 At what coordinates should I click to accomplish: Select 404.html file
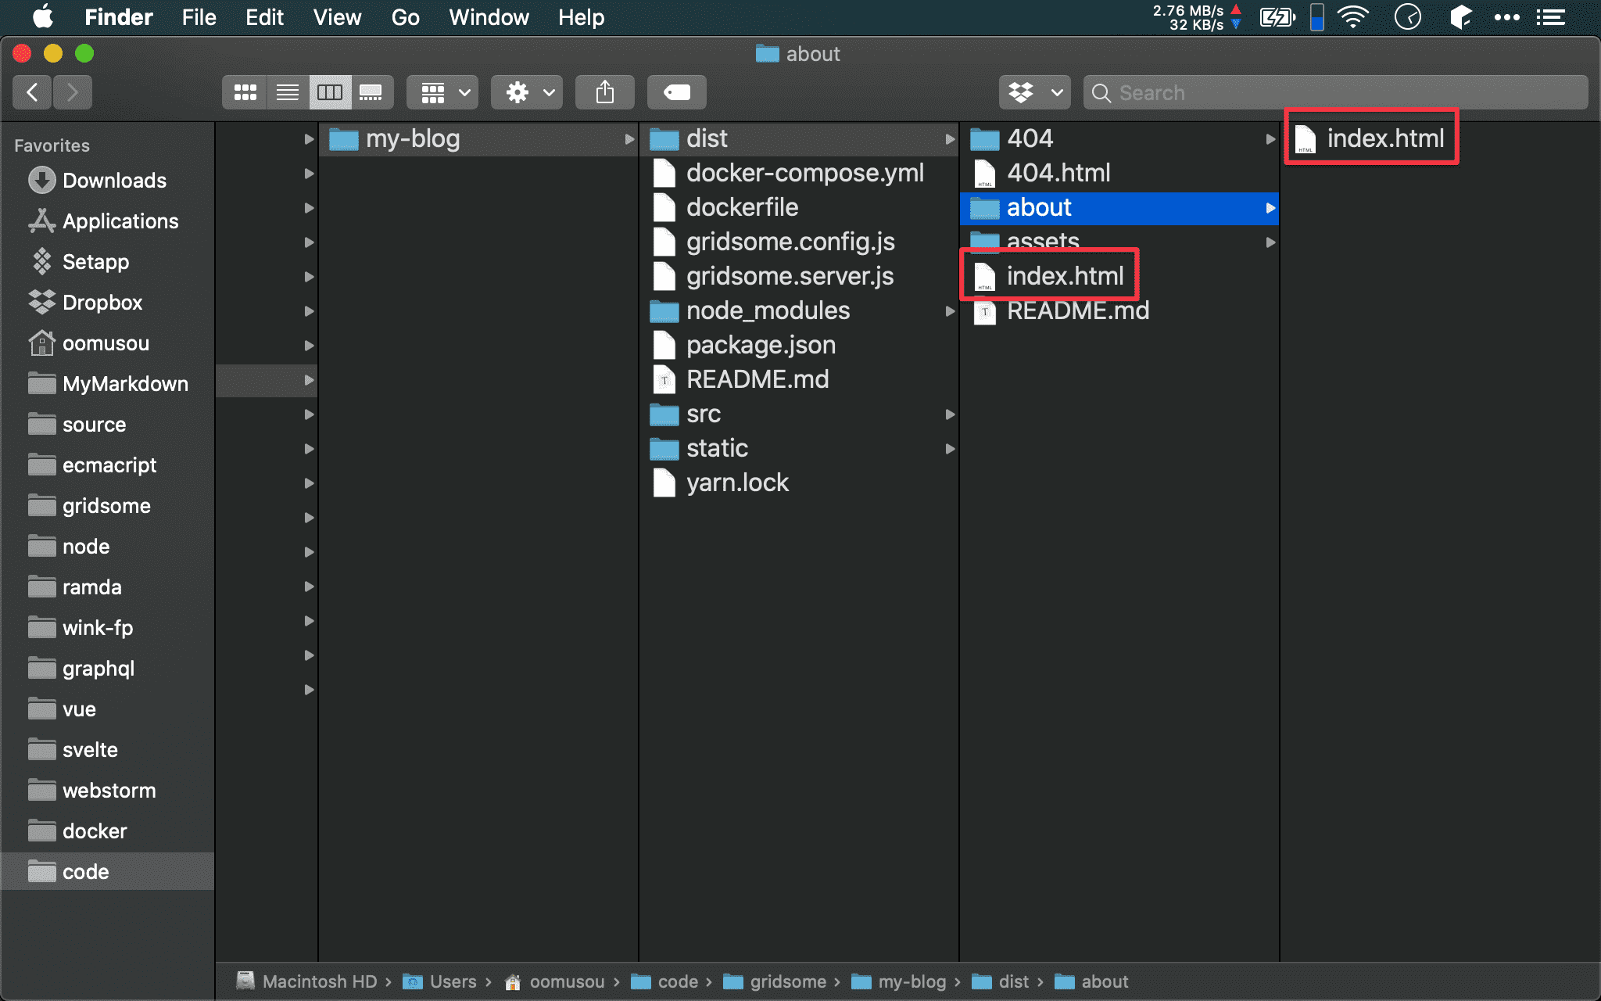click(x=1119, y=174)
